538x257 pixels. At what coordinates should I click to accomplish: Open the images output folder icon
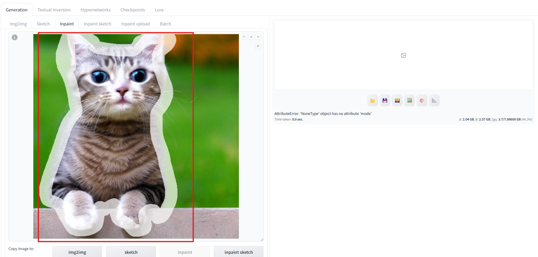[373, 100]
